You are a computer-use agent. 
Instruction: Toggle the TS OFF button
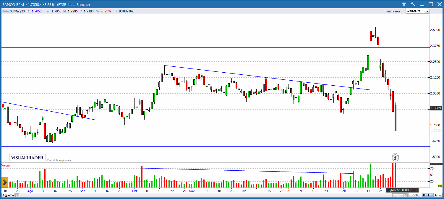[427, 195]
